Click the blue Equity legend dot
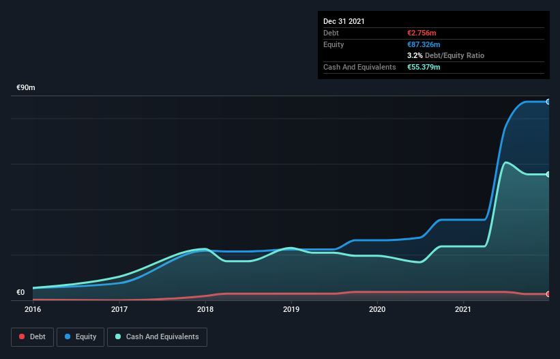 pyautogui.click(x=68, y=336)
